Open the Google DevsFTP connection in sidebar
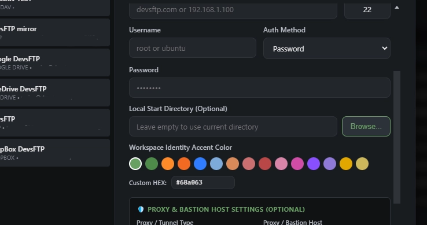This screenshot has height=225, width=427. (x=54, y=62)
